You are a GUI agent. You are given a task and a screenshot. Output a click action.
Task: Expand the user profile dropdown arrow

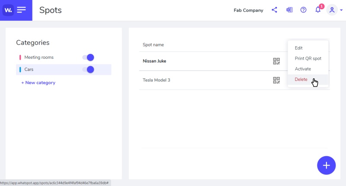(x=341, y=10)
